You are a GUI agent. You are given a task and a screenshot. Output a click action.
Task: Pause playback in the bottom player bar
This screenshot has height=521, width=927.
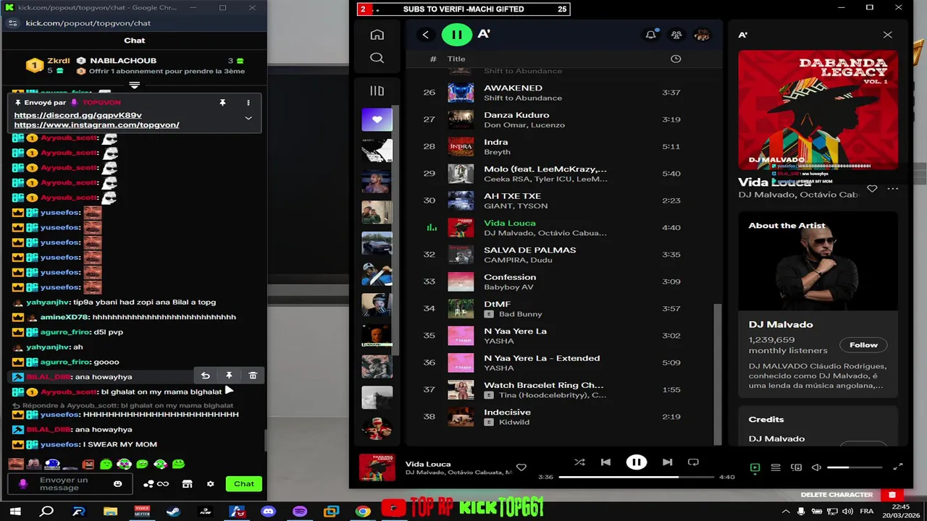pos(636,462)
